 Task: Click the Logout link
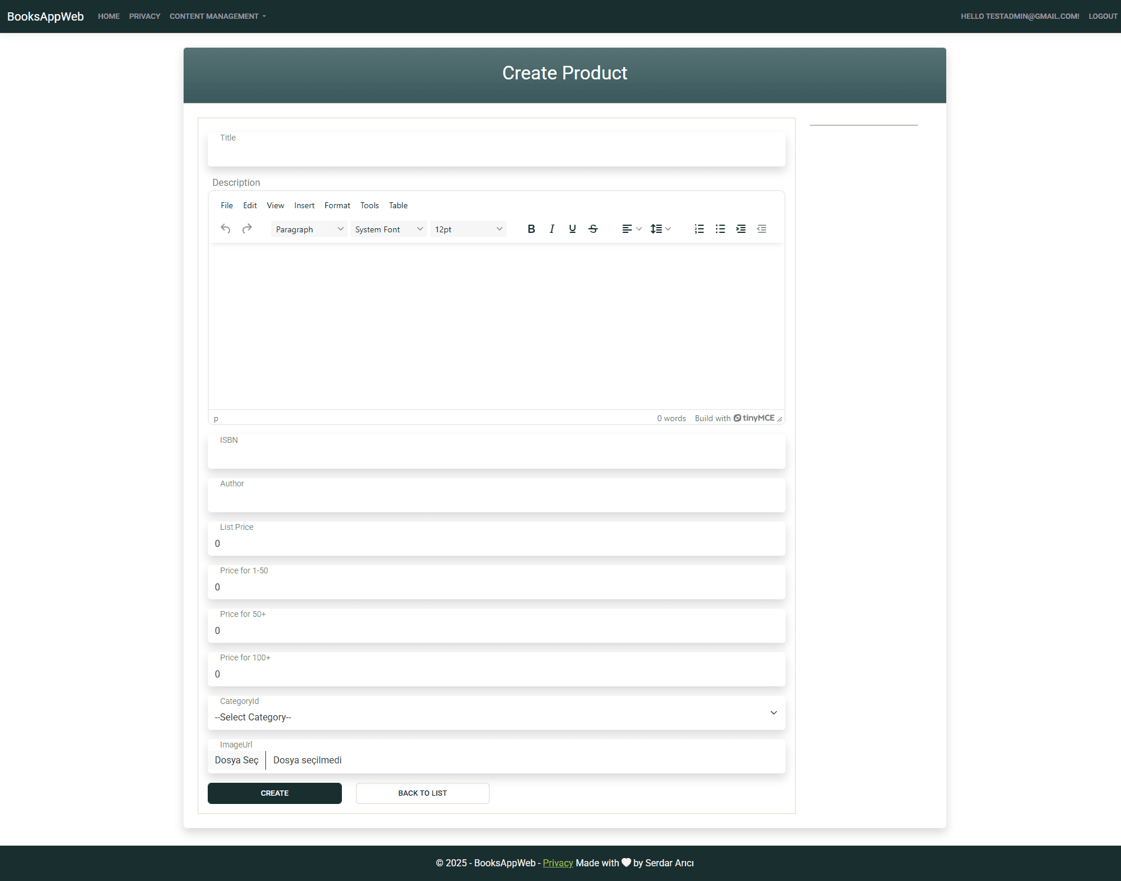coord(1103,16)
